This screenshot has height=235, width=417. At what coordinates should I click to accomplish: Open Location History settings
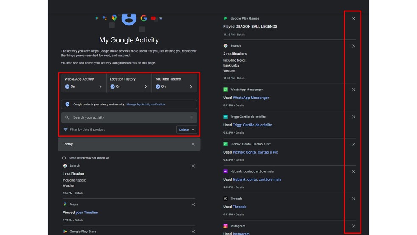pos(128,83)
